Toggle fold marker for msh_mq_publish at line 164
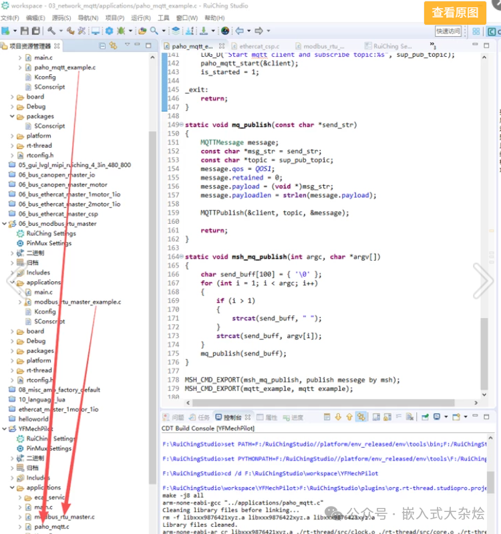Screen dimensions: 501x534 (x=182, y=257)
